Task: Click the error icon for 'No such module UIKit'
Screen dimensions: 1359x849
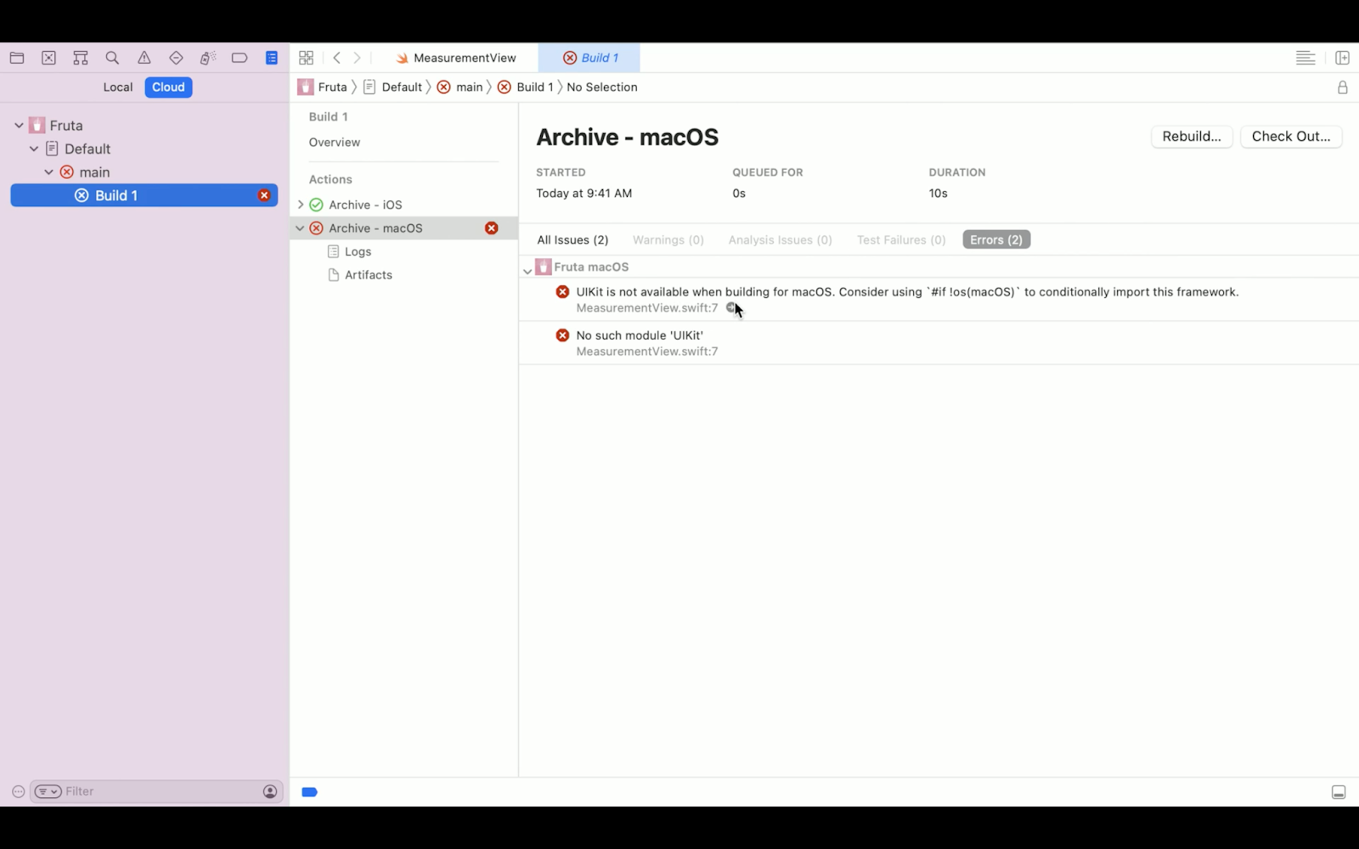Action: [x=562, y=335]
